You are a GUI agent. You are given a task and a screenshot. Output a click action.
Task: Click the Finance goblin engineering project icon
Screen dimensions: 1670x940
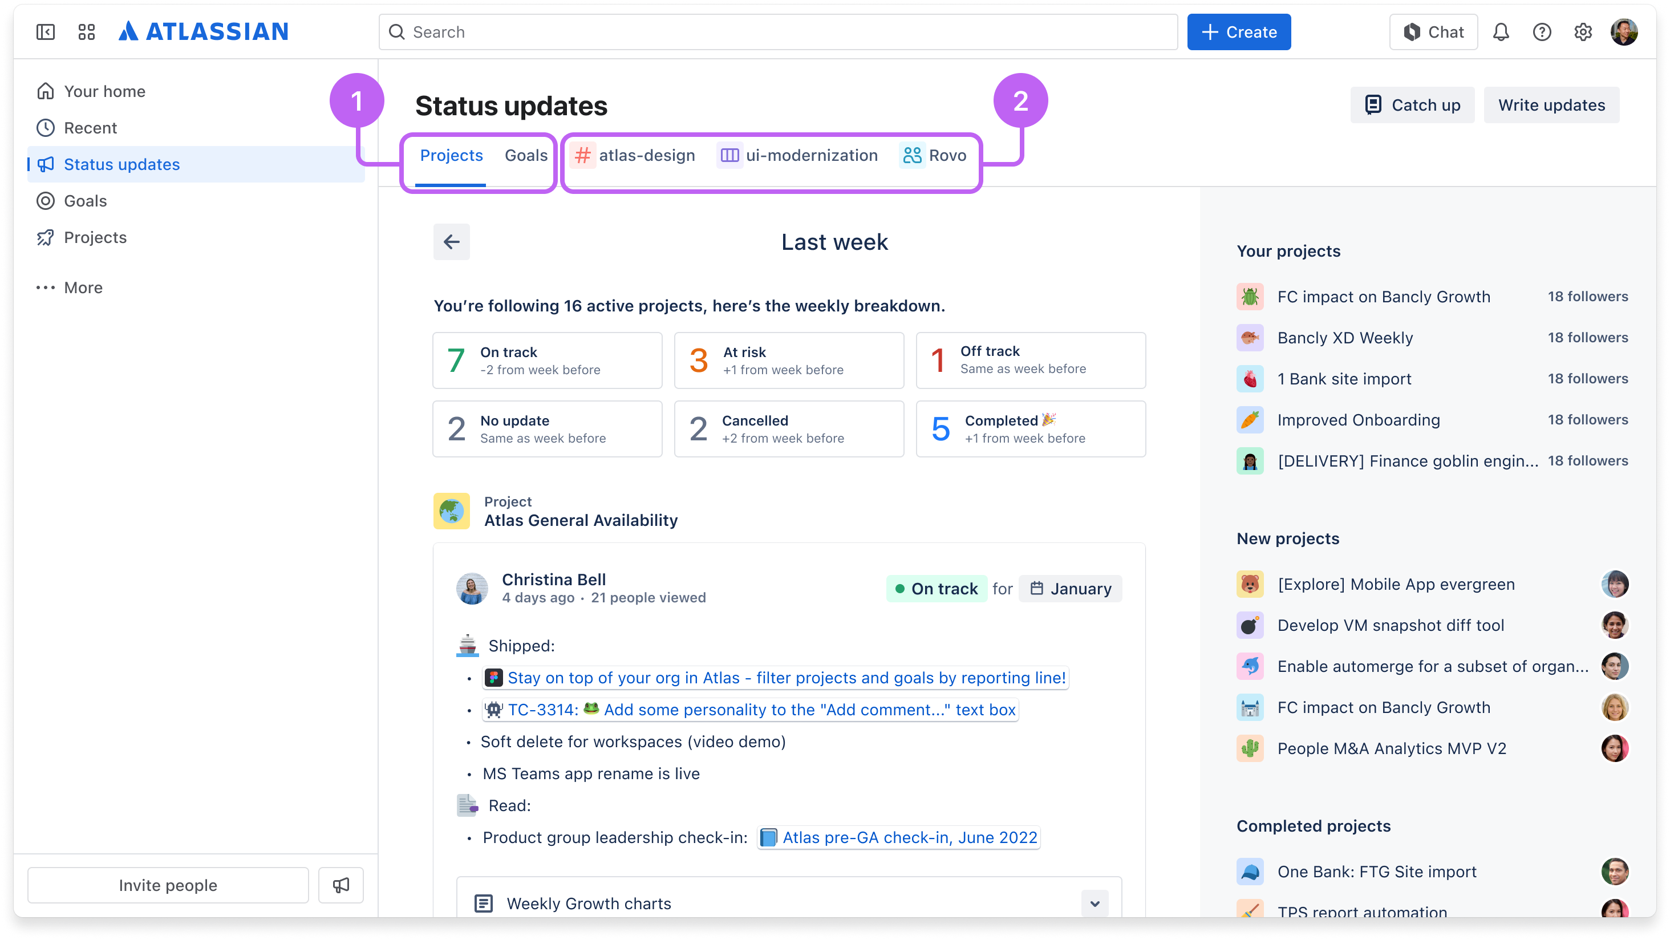[1250, 460]
